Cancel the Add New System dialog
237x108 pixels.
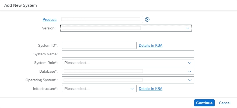coord(225,103)
